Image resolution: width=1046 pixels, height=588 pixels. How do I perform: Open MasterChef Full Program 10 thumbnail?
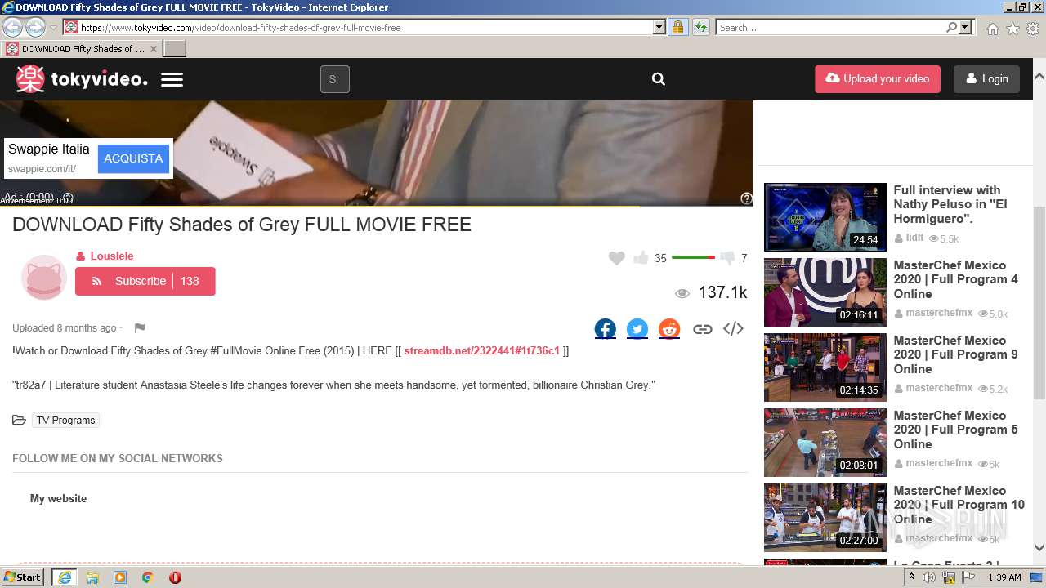click(x=825, y=518)
